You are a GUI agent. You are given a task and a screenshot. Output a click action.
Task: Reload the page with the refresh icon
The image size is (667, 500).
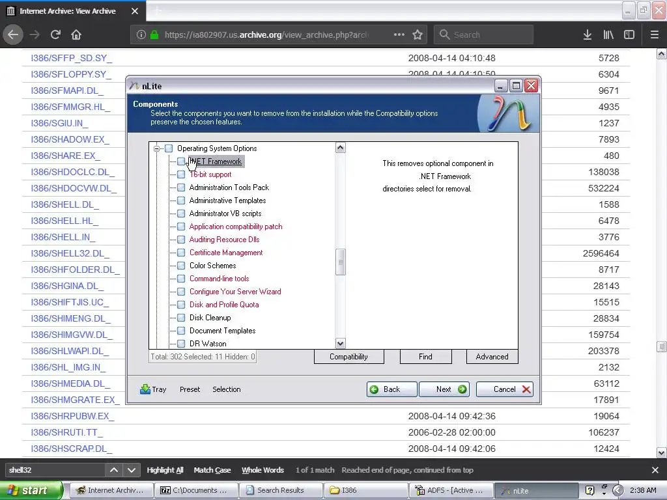point(55,35)
